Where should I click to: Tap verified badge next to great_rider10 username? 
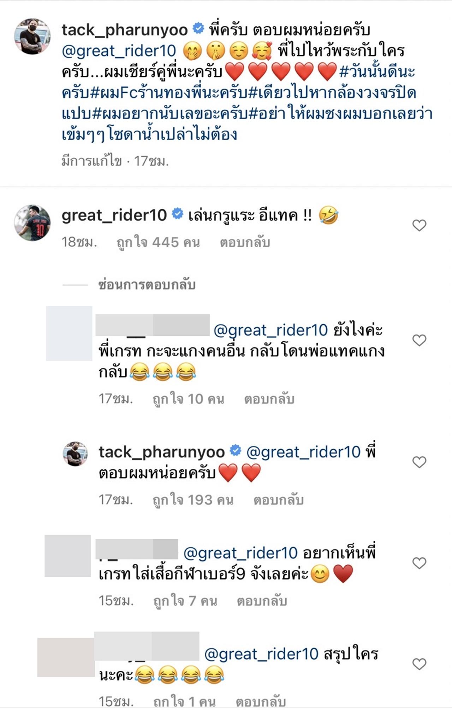coord(177,214)
